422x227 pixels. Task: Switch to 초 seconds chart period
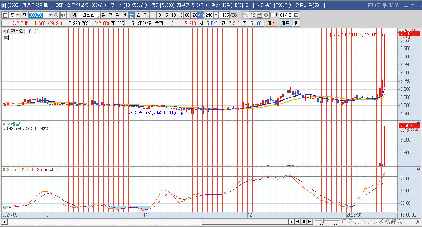138,15
